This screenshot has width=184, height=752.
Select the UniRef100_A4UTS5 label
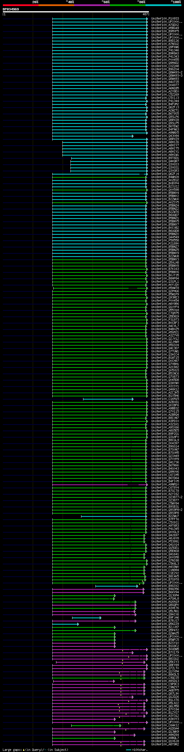click(165, 82)
